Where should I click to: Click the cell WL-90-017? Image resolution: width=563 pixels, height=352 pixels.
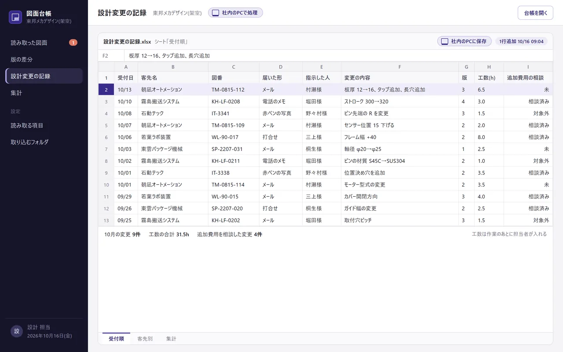(x=234, y=137)
